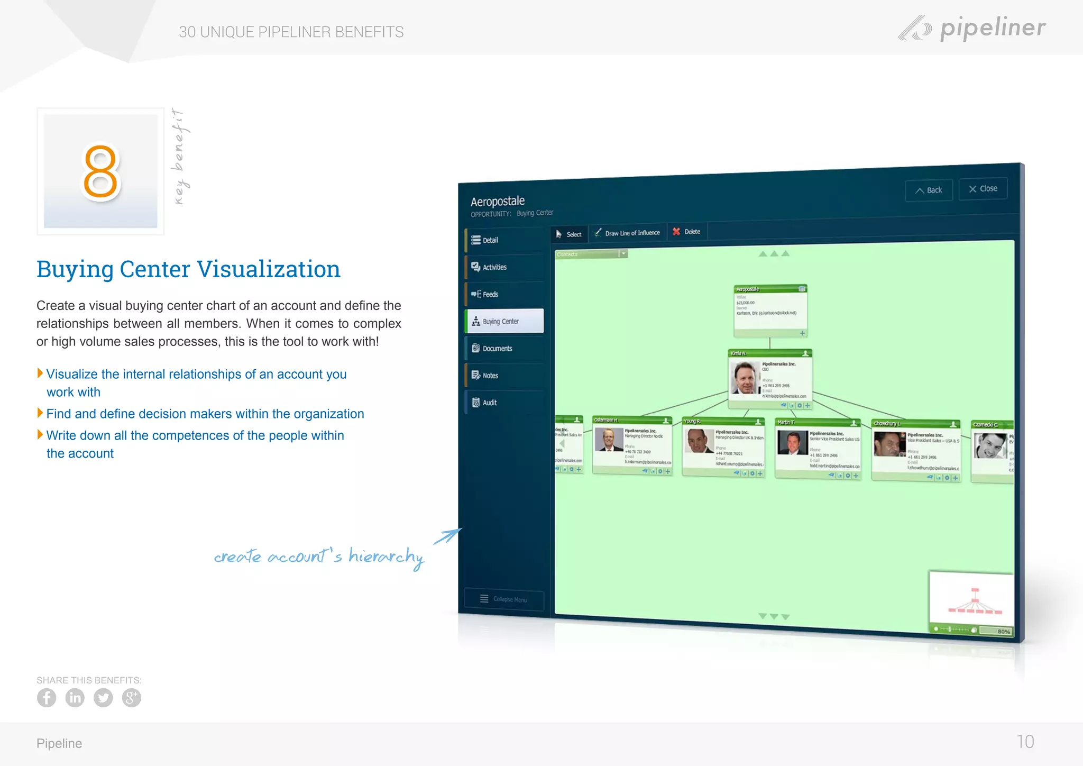Open gear settings on Martin T. card
1083x766 pixels.
(x=848, y=476)
